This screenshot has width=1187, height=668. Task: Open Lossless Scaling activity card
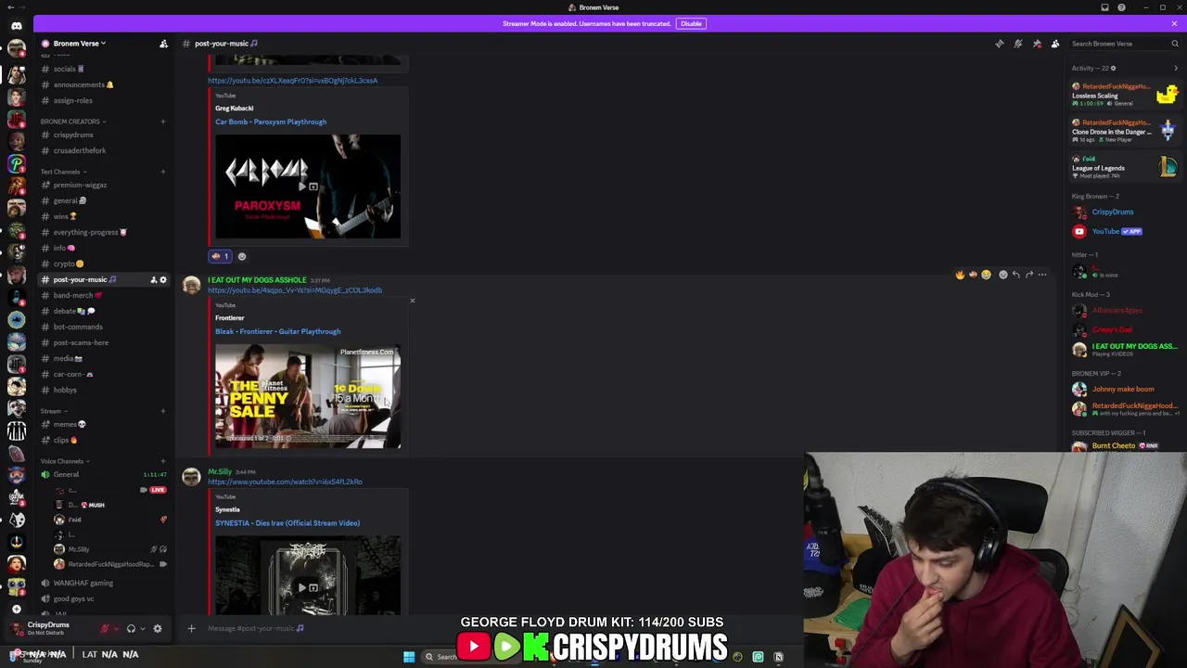(x=1125, y=95)
